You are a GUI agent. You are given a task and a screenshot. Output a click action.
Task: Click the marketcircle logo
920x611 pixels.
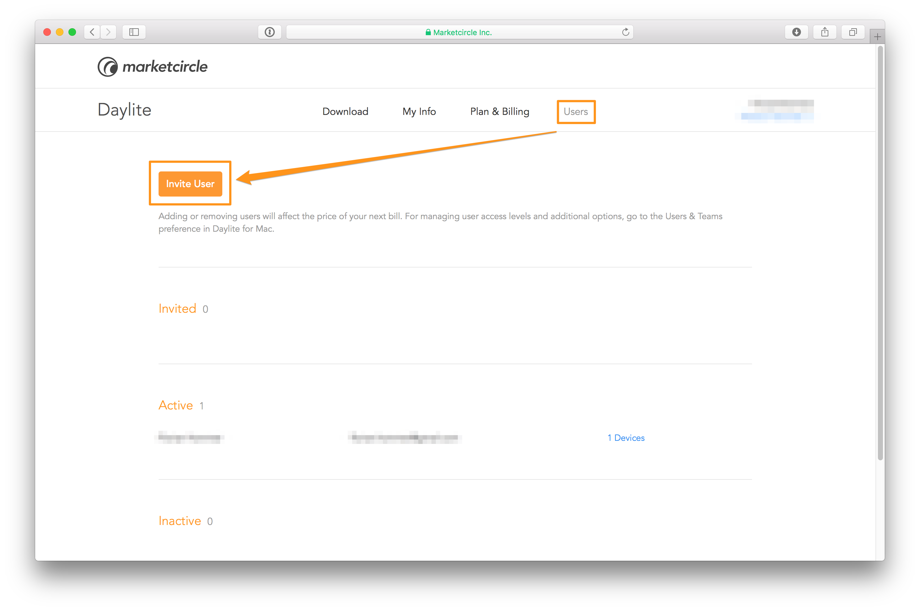pyautogui.click(x=152, y=67)
